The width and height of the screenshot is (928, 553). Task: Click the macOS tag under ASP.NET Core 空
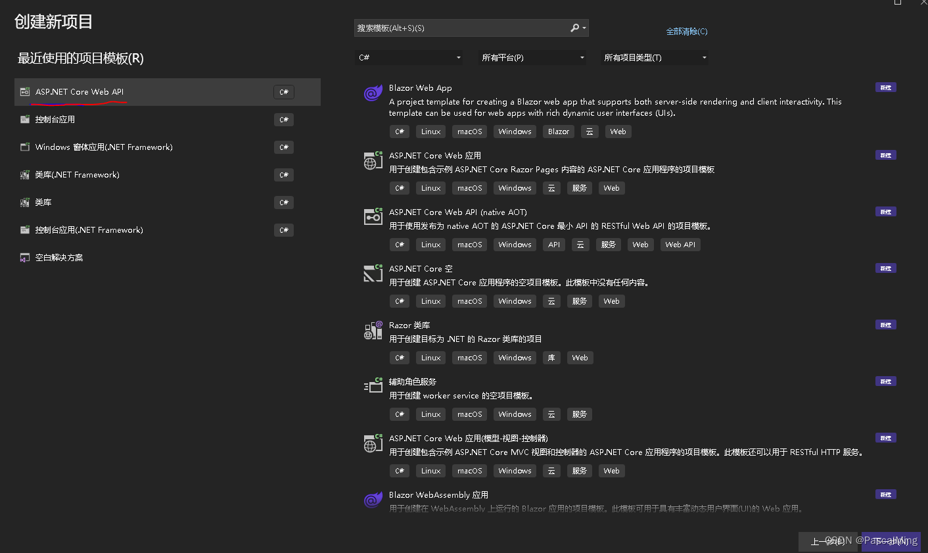coord(470,301)
